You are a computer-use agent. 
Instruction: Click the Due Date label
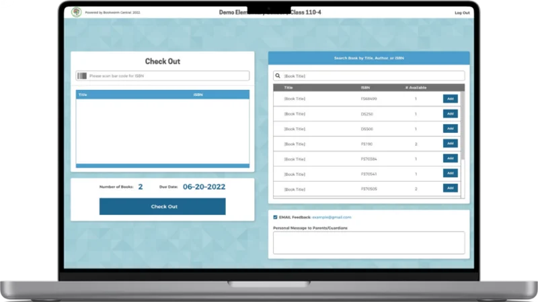pyautogui.click(x=169, y=187)
